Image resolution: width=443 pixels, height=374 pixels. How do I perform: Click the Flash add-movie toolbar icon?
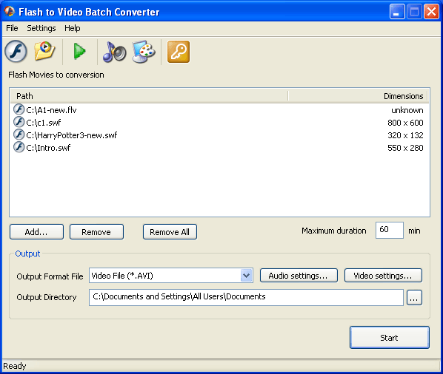pos(16,52)
